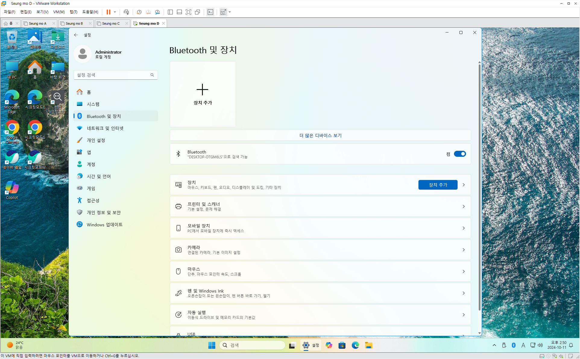This screenshot has width=580, height=359.
Task: Expand the Printers and scanners row chevron
Action: 463,206
